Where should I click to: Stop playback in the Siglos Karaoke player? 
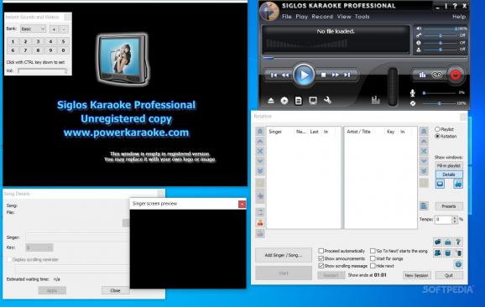pyautogui.click(x=323, y=75)
